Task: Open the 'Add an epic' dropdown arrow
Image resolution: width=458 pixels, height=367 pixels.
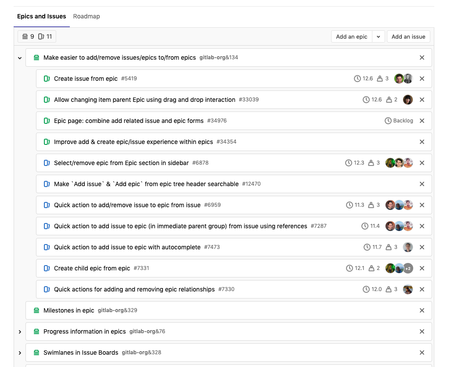Action: (379, 36)
